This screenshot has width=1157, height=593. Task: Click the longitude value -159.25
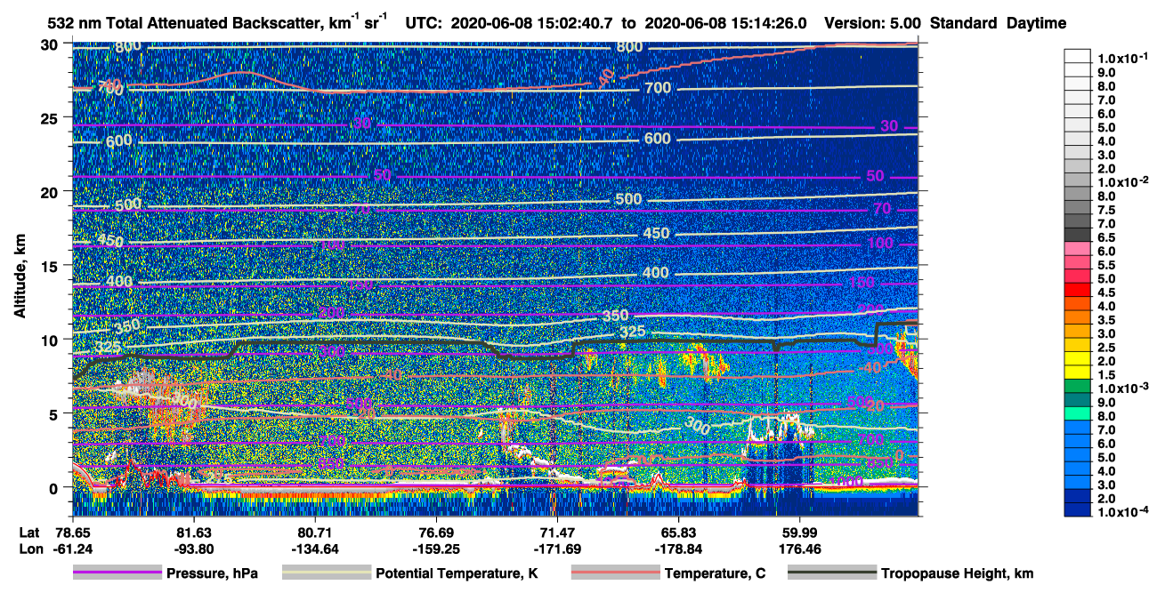[435, 549]
